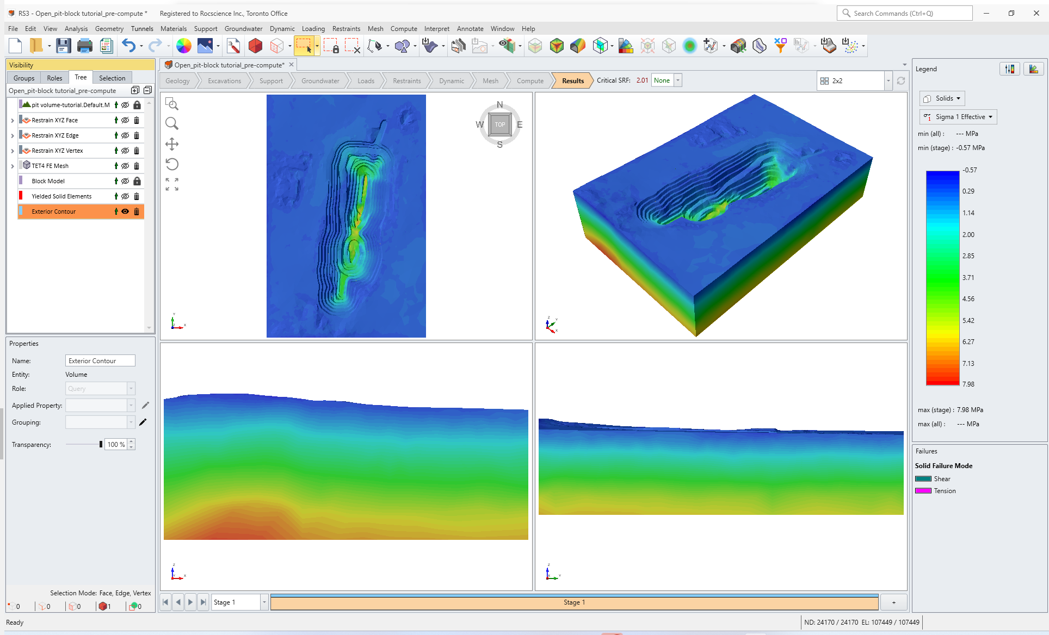Click the Stage 1 timeline bar
The image size is (1049, 635).
(x=574, y=602)
